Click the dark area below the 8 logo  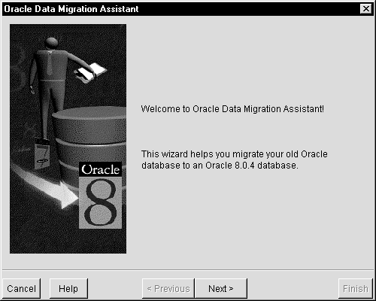[x=100, y=241]
